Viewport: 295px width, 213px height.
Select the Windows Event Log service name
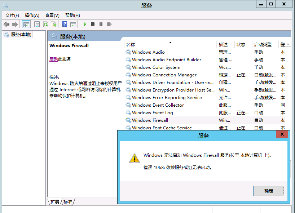click(x=153, y=112)
